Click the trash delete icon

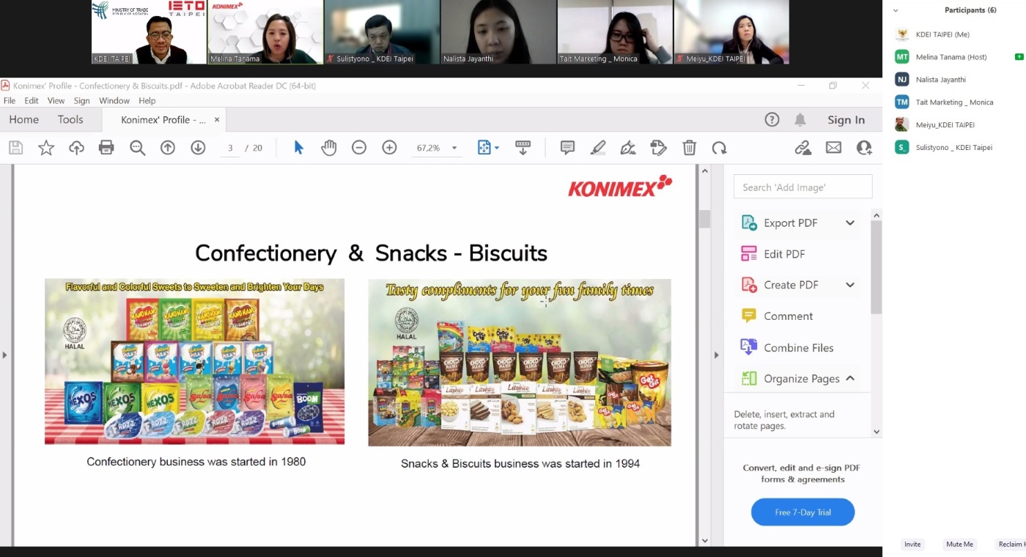[x=689, y=148]
